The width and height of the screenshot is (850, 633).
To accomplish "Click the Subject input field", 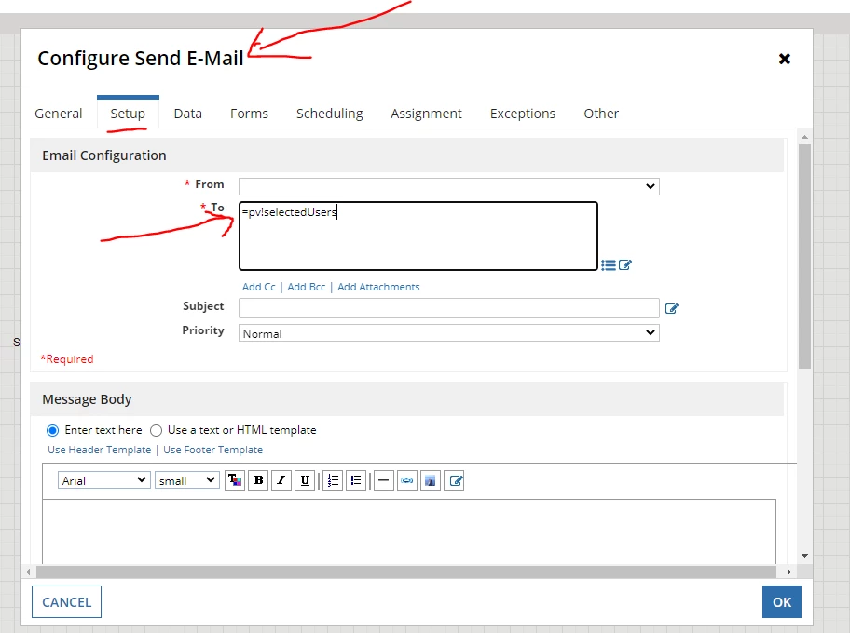I will 449,308.
